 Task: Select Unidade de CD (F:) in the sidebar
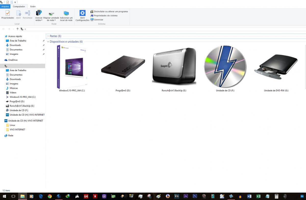[19, 110]
